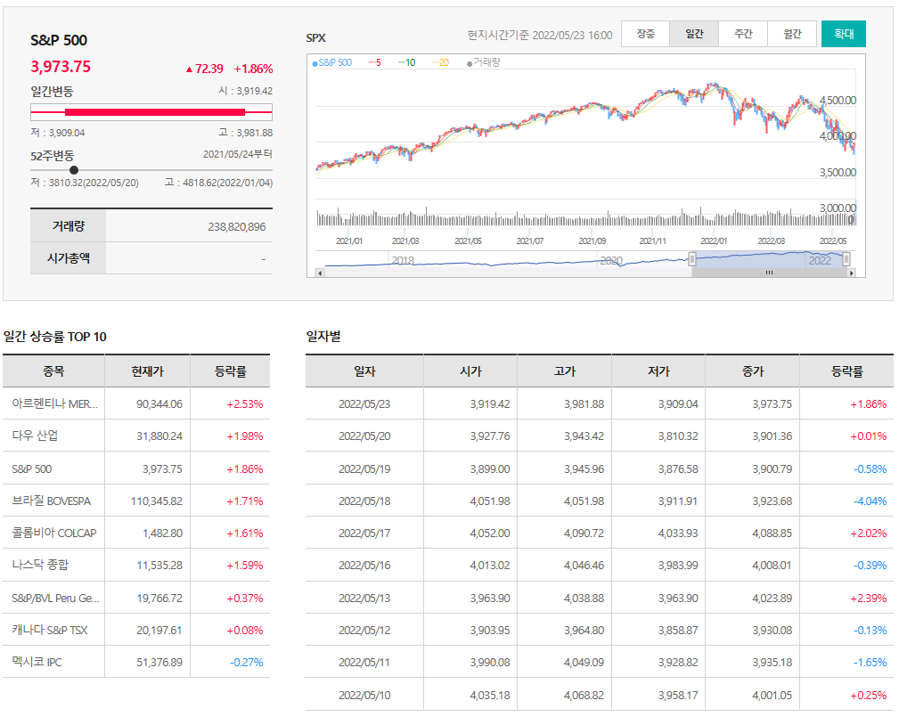Click the 확대 enlarge chart button
The image size is (899, 717).
click(x=844, y=34)
